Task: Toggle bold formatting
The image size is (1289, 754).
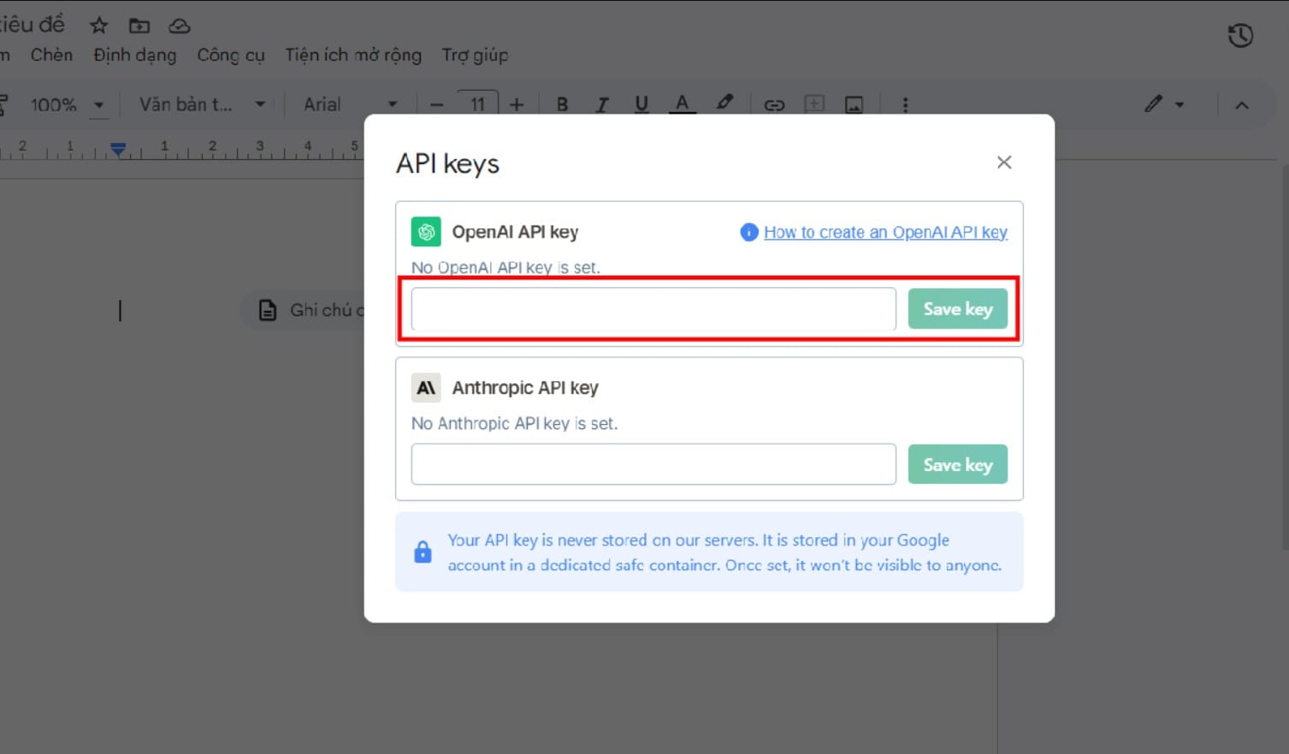Action: pos(562,104)
